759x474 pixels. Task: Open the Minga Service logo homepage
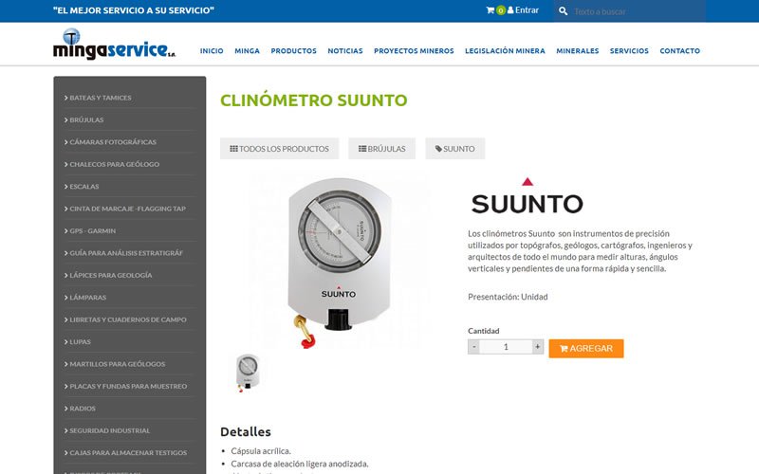coord(114,45)
